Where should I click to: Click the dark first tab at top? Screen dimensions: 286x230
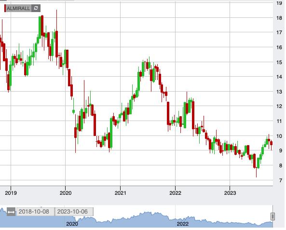[3, 0]
